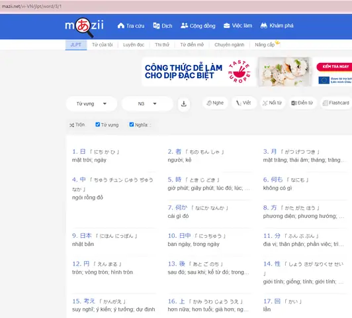This screenshot has width=352, height=318.
Task: Start Điền từ fill-in practice
Action: (302, 103)
